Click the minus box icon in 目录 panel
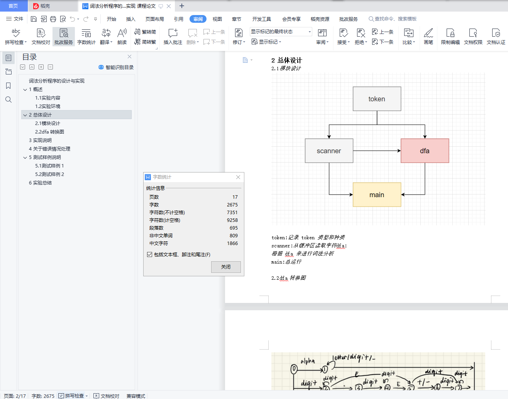Image resolution: width=508 pixels, height=399 pixels. coord(50,67)
